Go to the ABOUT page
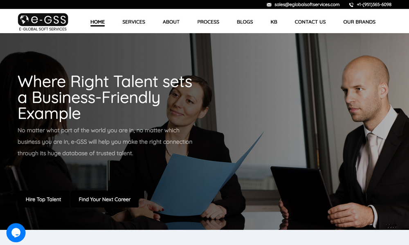Image resolution: width=409 pixels, height=245 pixels. point(171,22)
